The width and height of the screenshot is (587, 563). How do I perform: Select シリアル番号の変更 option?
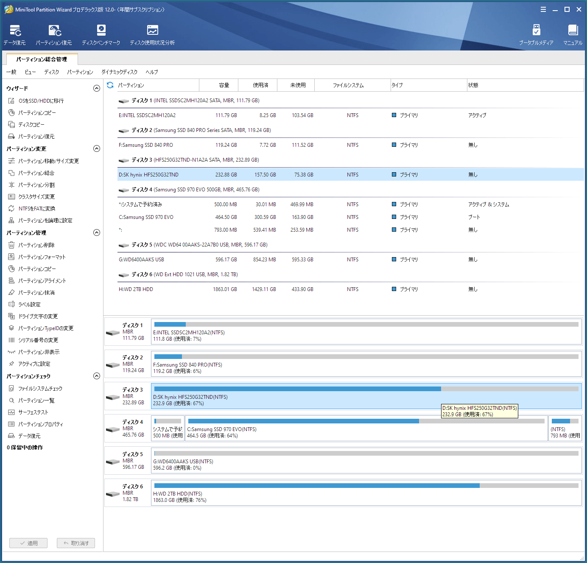pos(33,340)
